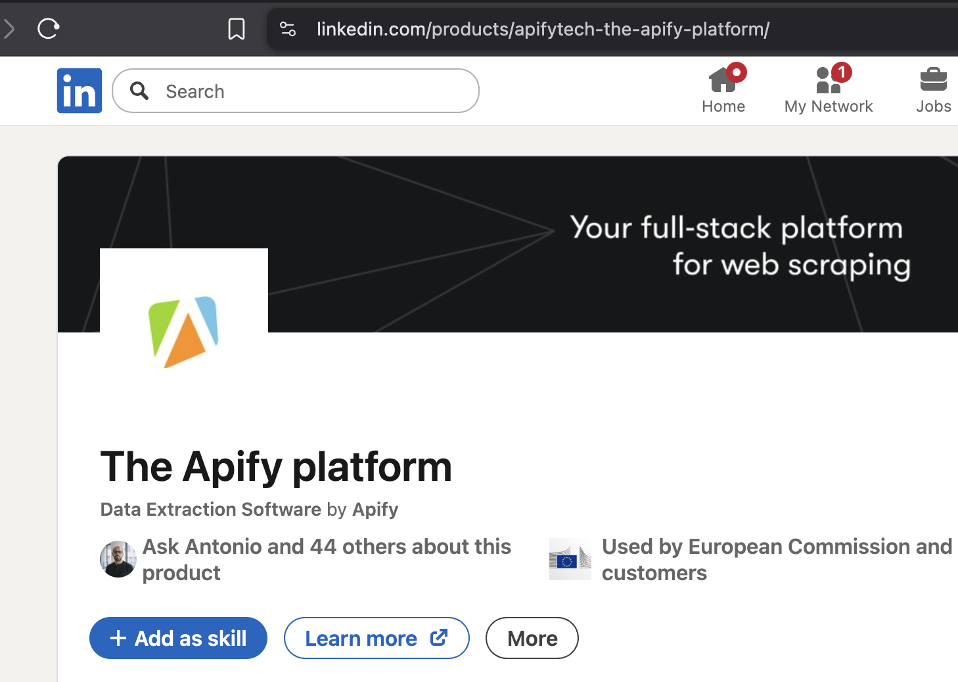Viewport: 958px width, 682px height.
Task: Click the Data Extraction Software category link
Action: pos(211,509)
